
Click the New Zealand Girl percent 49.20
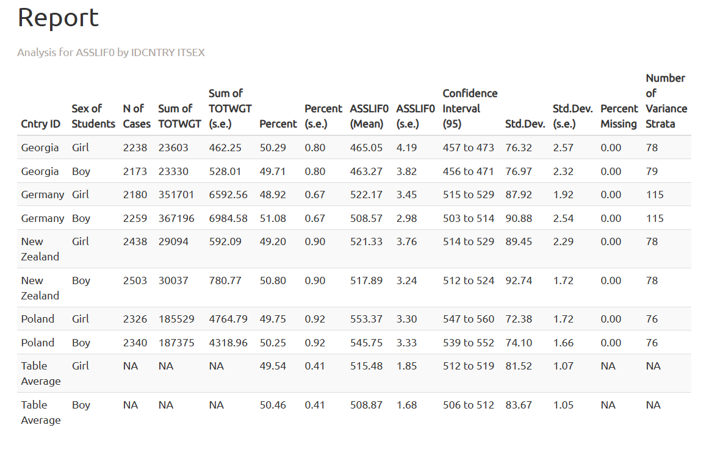coord(273,241)
